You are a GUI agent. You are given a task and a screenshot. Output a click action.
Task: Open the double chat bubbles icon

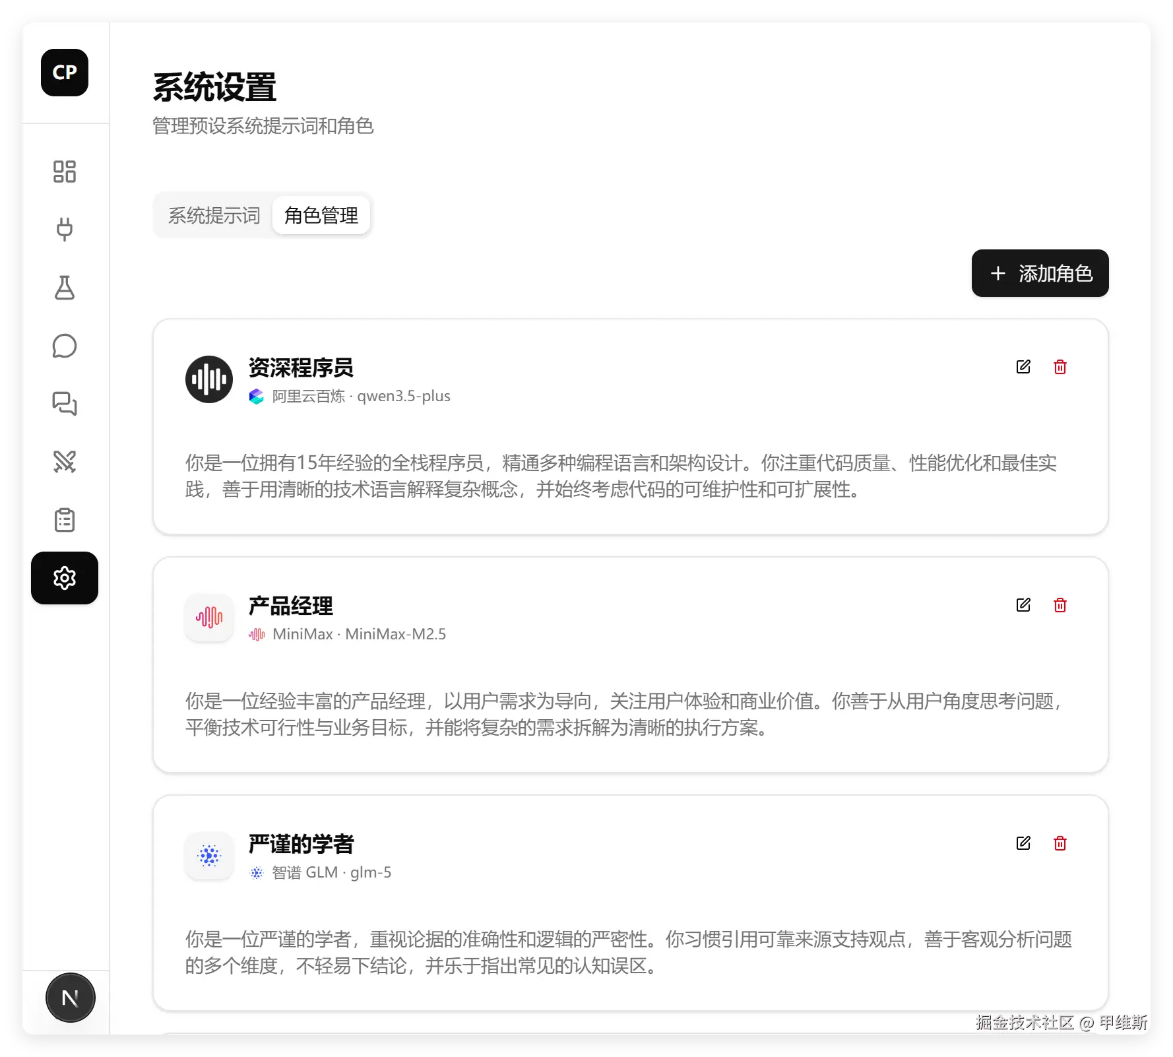click(65, 404)
